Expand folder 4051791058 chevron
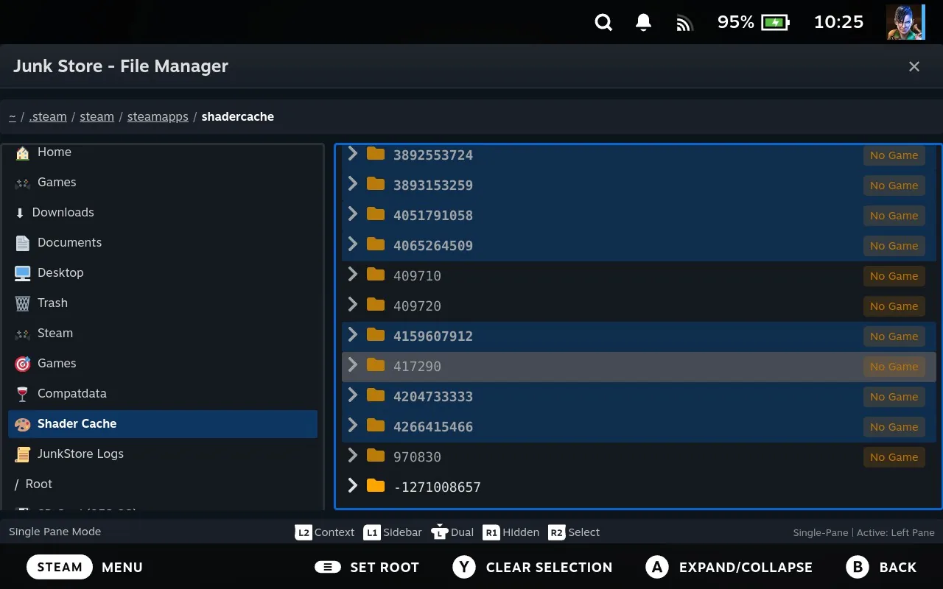The height and width of the screenshot is (589, 943). point(353,214)
